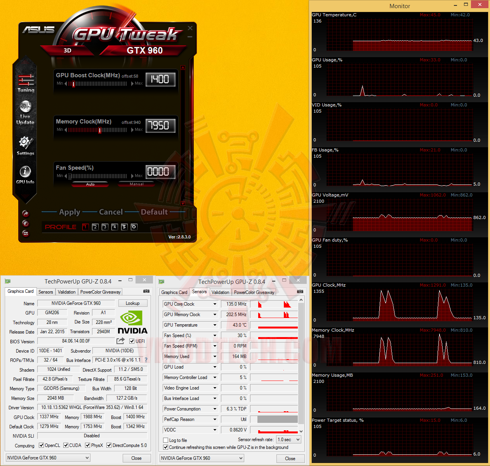Open the Sensor refresh rate dropdown

pyautogui.click(x=288, y=440)
